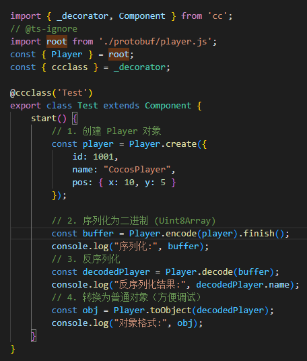Click the '_decorator' import identifier on line one
This screenshot has height=361, width=307.
point(82,16)
